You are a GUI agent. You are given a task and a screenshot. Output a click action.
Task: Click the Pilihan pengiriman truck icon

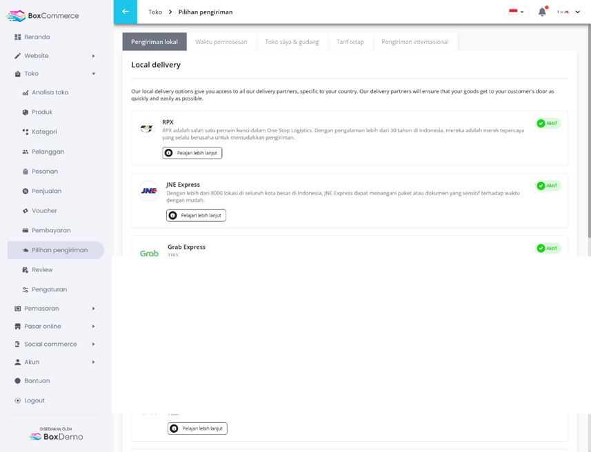coord(26,250)
